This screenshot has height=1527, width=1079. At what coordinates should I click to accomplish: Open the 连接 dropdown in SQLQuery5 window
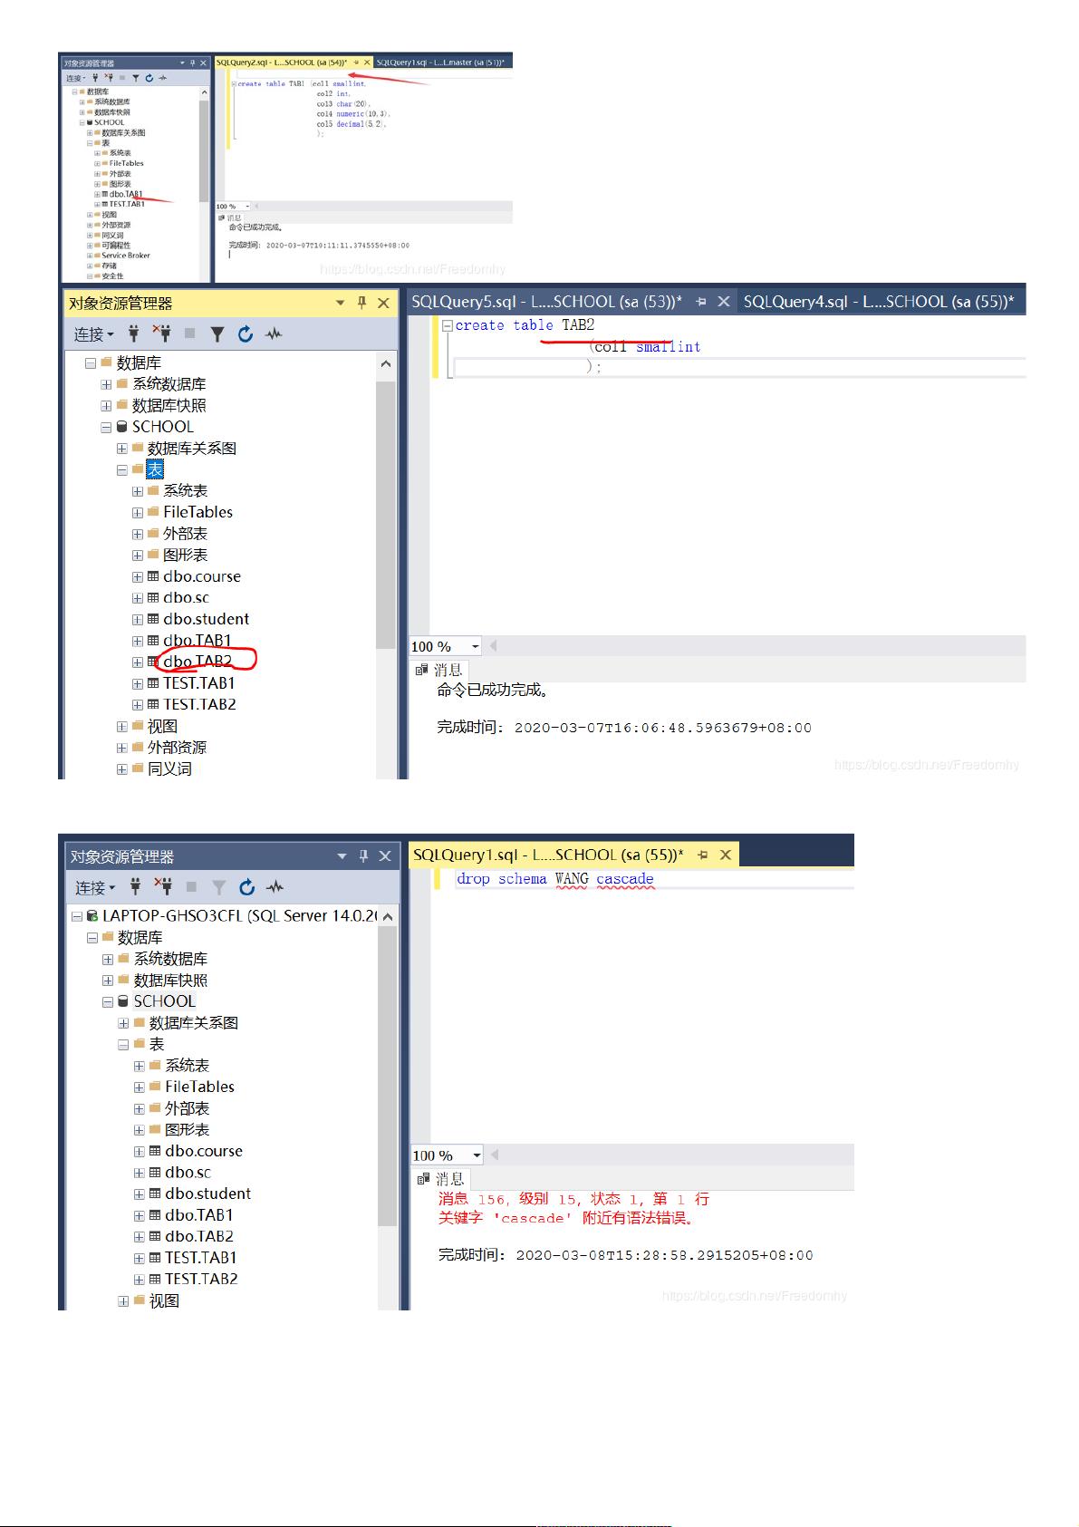pos(94,334)
